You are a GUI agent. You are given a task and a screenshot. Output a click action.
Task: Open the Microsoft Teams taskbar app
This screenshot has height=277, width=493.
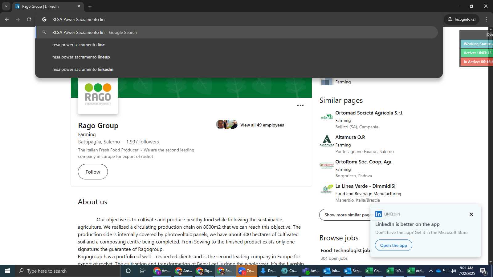(x=311, y=271)
